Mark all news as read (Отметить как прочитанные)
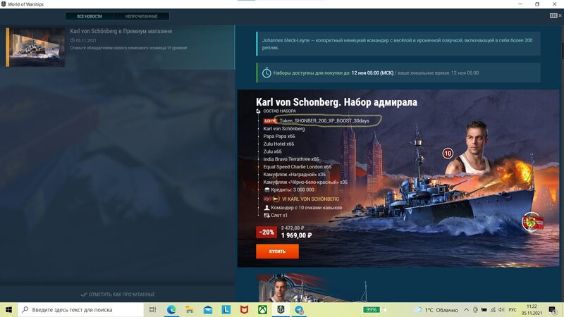564x317 pixels. coord(118,294)
